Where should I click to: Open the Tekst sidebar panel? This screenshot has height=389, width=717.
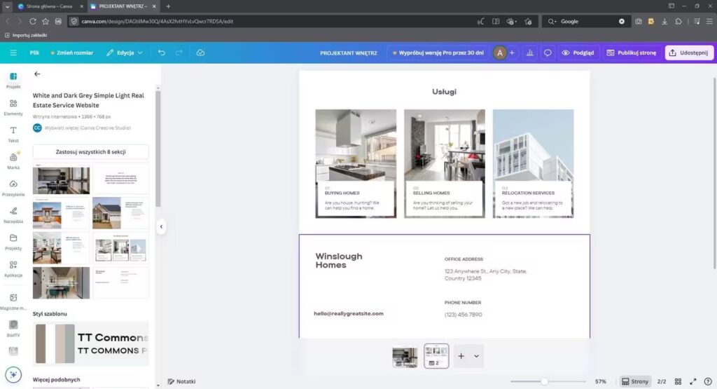coord(13,134)
